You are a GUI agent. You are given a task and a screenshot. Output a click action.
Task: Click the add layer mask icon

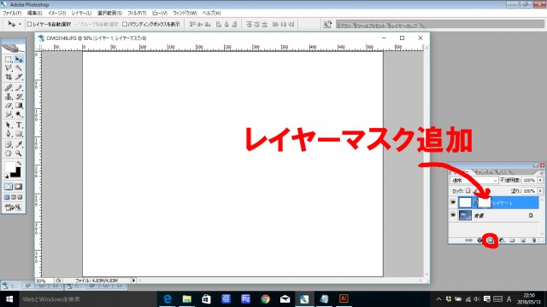point(490,240)
